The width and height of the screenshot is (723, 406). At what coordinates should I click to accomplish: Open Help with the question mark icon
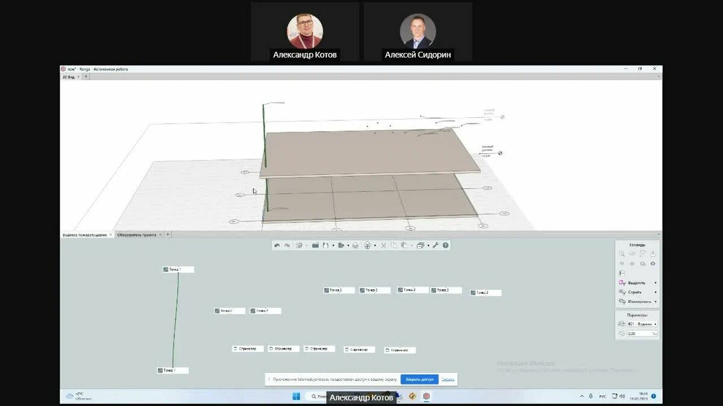[x=445, y=245]
